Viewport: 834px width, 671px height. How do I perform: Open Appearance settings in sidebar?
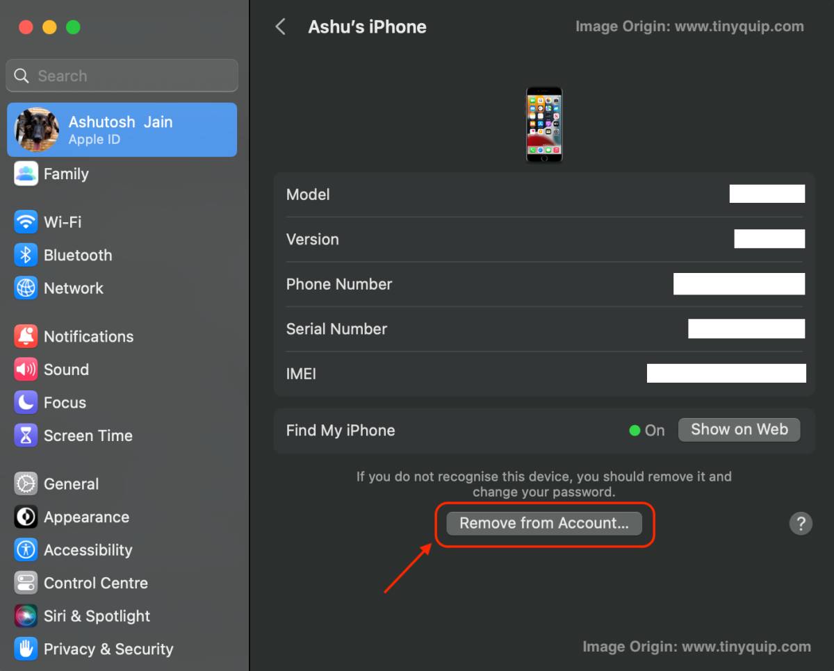click(x=86, y=517)
